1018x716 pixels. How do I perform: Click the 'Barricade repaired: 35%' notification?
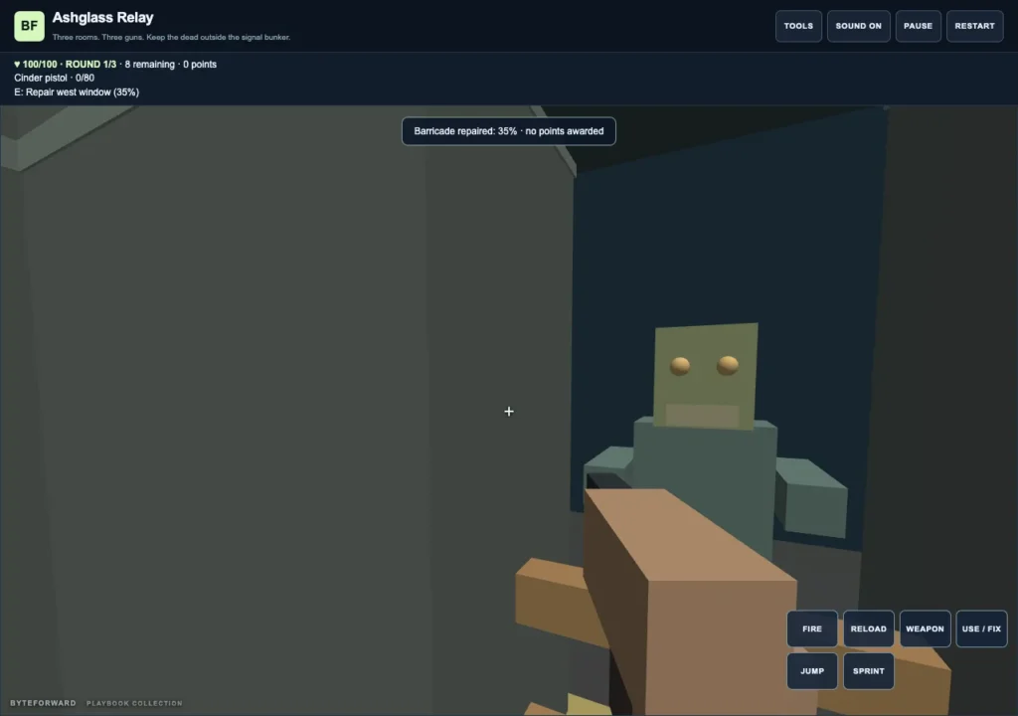coord(509,131)
